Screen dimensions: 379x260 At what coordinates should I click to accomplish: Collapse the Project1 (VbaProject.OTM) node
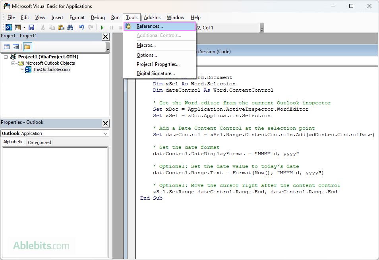tap(6, 57)
